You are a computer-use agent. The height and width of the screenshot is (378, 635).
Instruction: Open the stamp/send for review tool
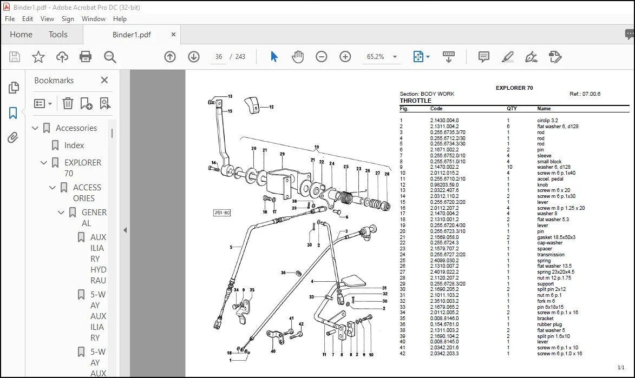point(555,57)
